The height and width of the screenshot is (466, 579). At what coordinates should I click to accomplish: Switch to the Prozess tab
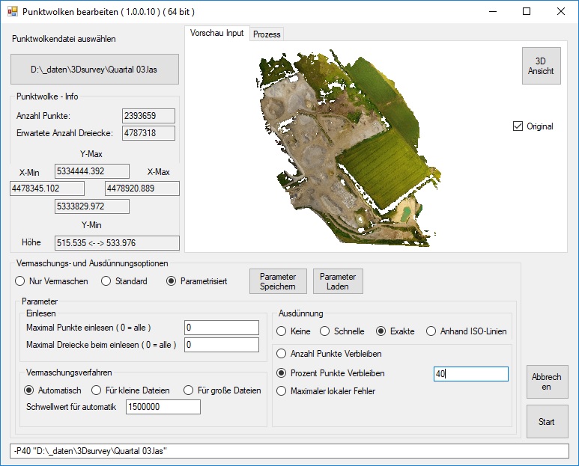point(266,34)
